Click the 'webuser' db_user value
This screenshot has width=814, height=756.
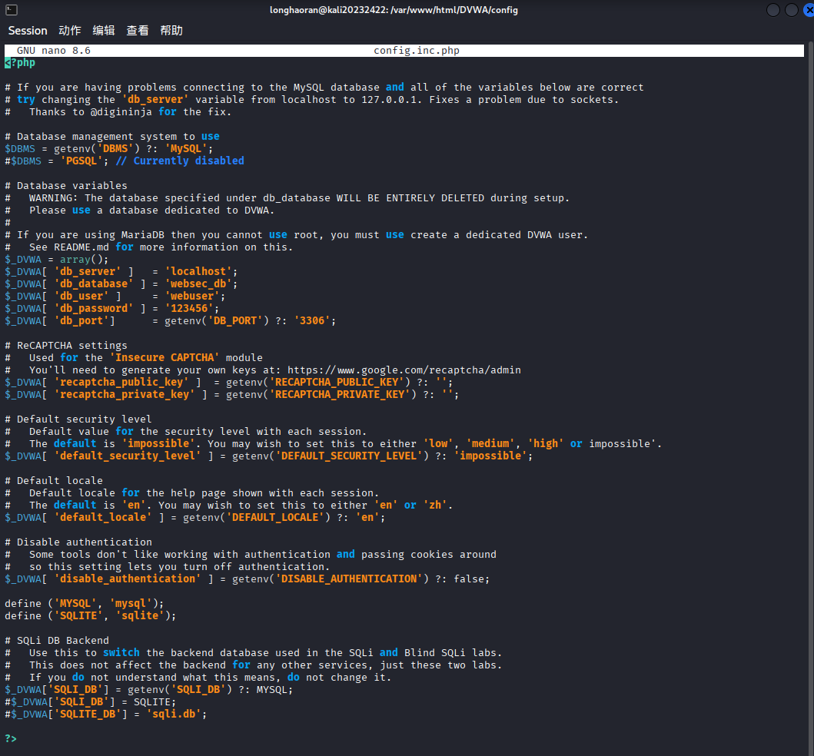(192, 297)
